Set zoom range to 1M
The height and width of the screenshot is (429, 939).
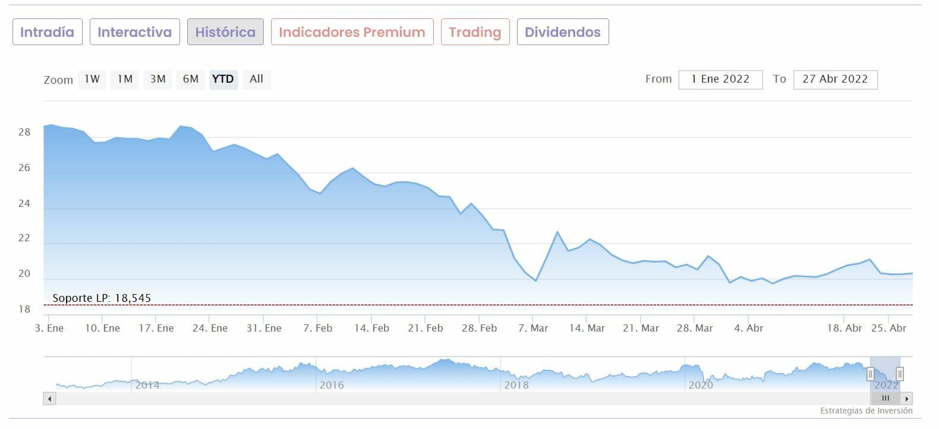125,79
